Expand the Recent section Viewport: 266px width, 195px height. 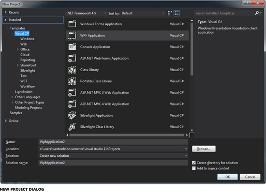pos(6,12)
